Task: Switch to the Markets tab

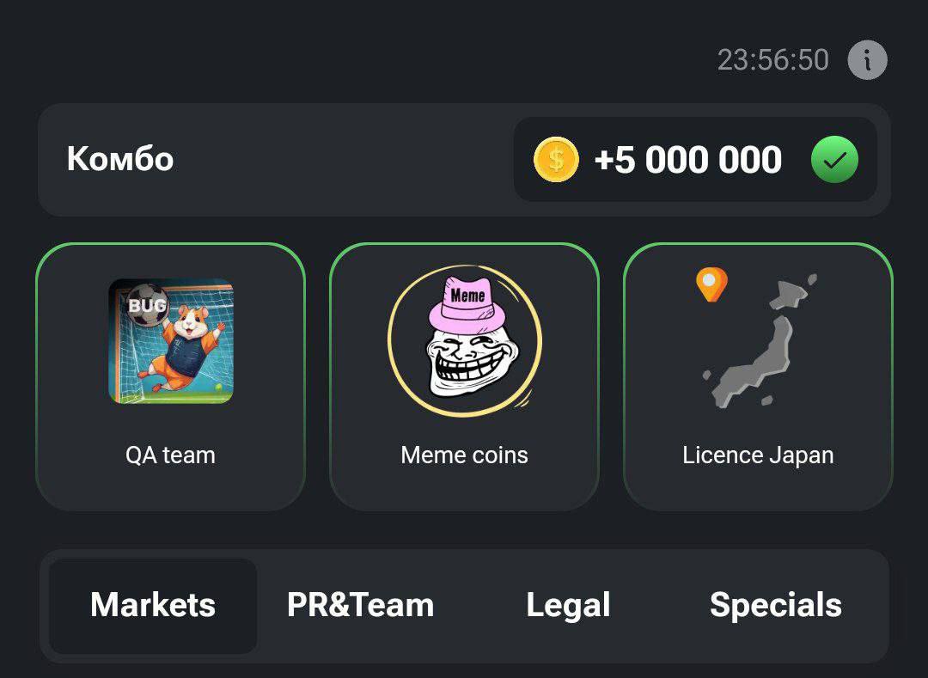Action: pos(153,605)
